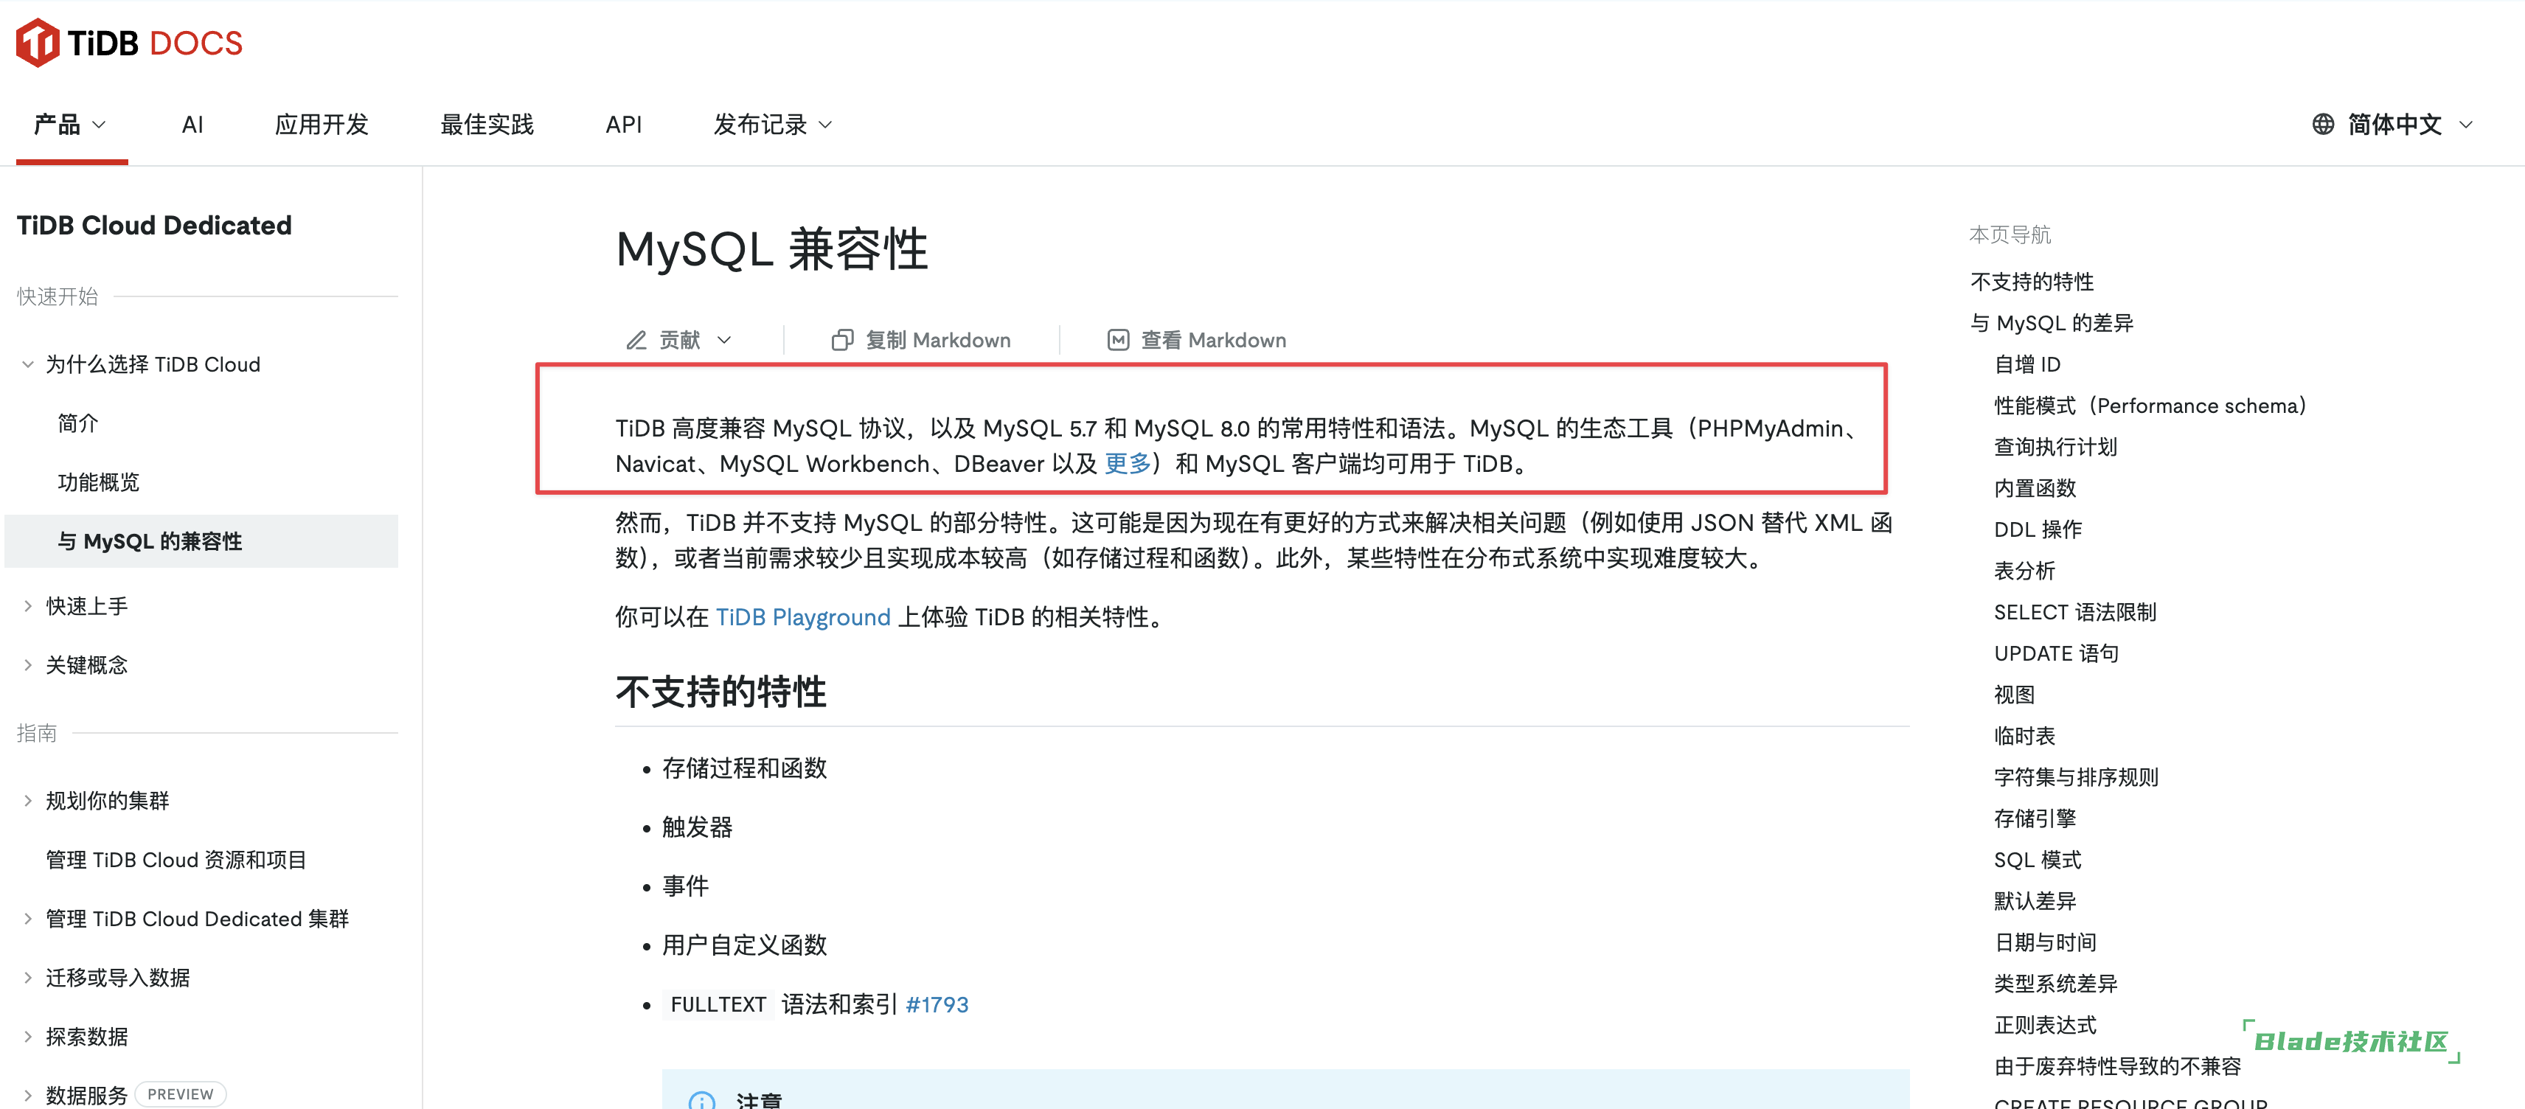Viewport: 2525px width, 1109px height.
Task: Open the API nav tab
Action: pyautogui.click(x=623, y=125)
